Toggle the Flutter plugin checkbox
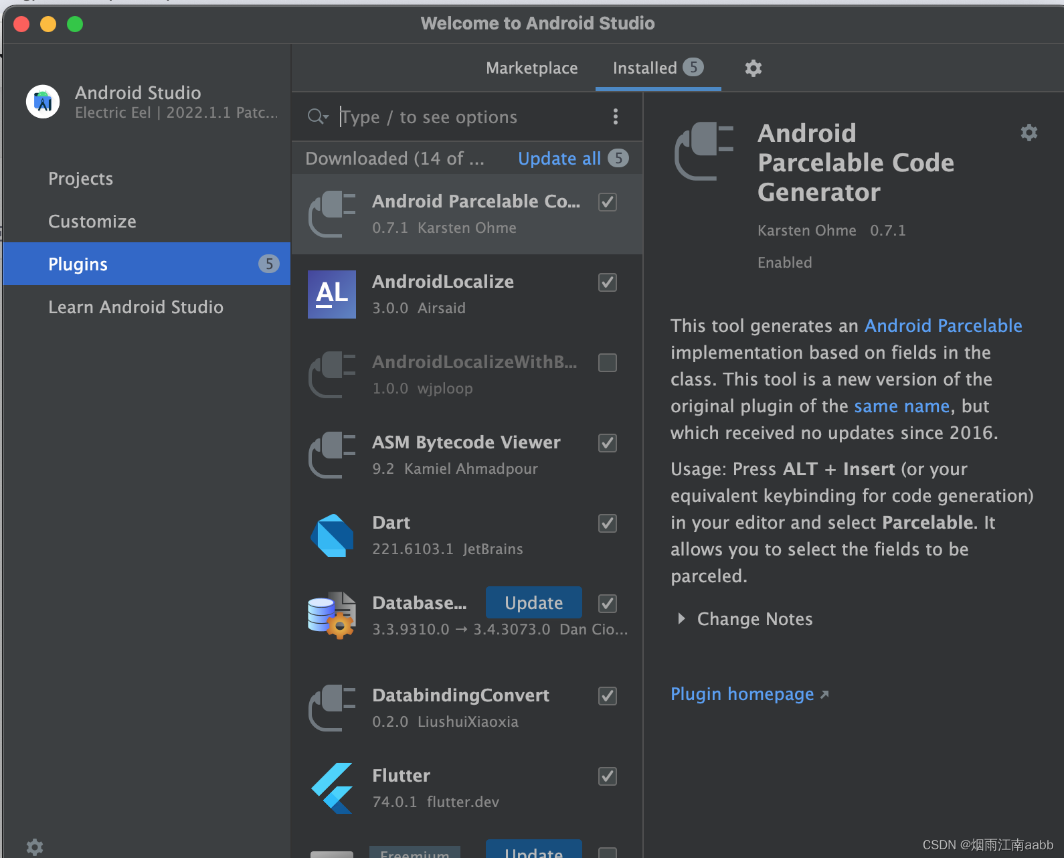 (608, 776)
